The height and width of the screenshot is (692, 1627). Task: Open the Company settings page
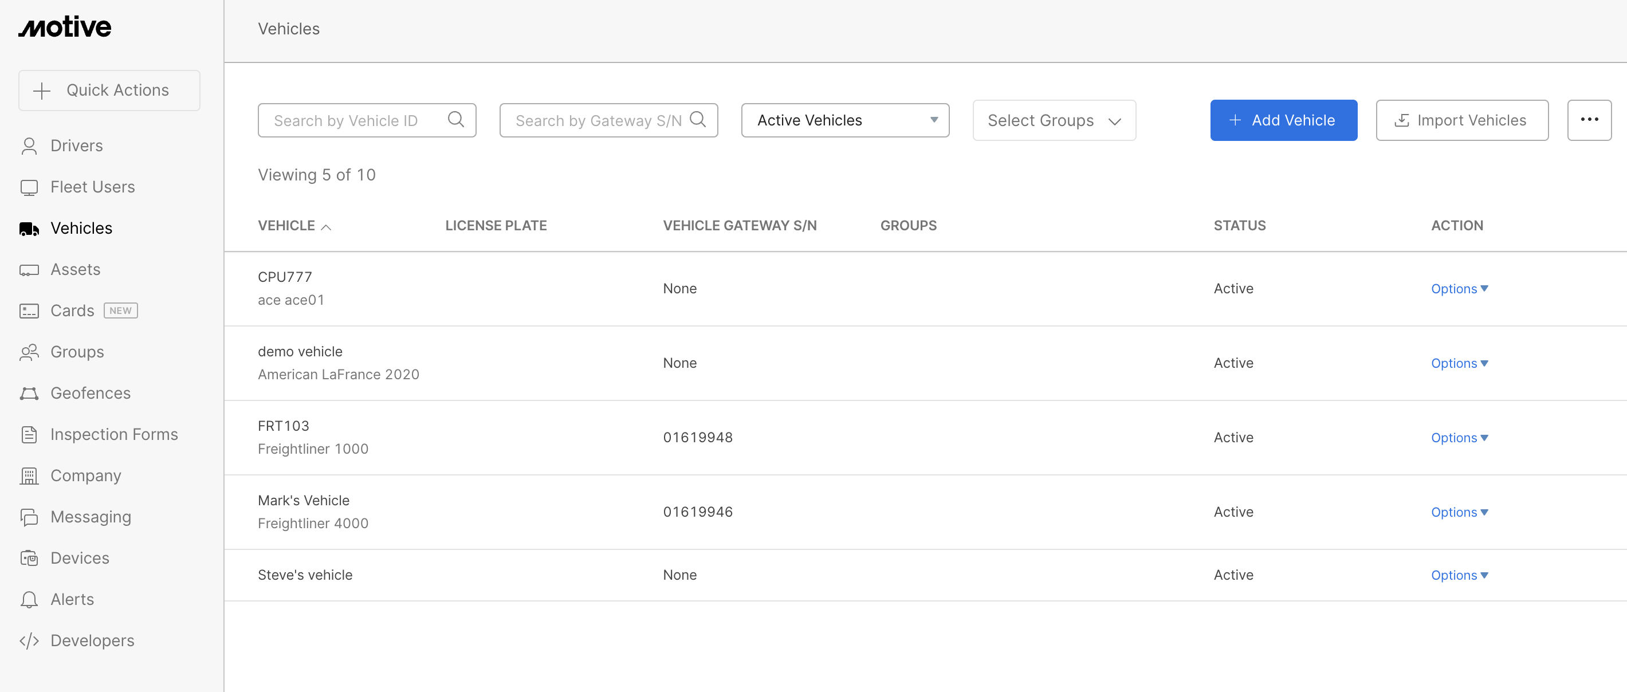(x=86, y=475)
